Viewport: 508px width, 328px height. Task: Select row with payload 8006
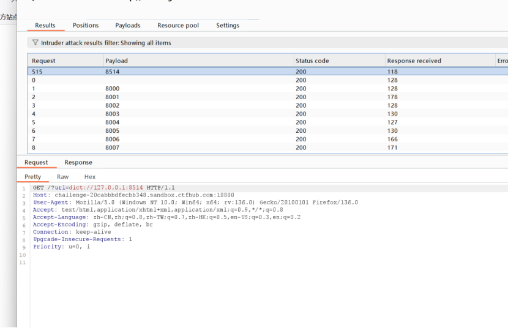(267, 139)
